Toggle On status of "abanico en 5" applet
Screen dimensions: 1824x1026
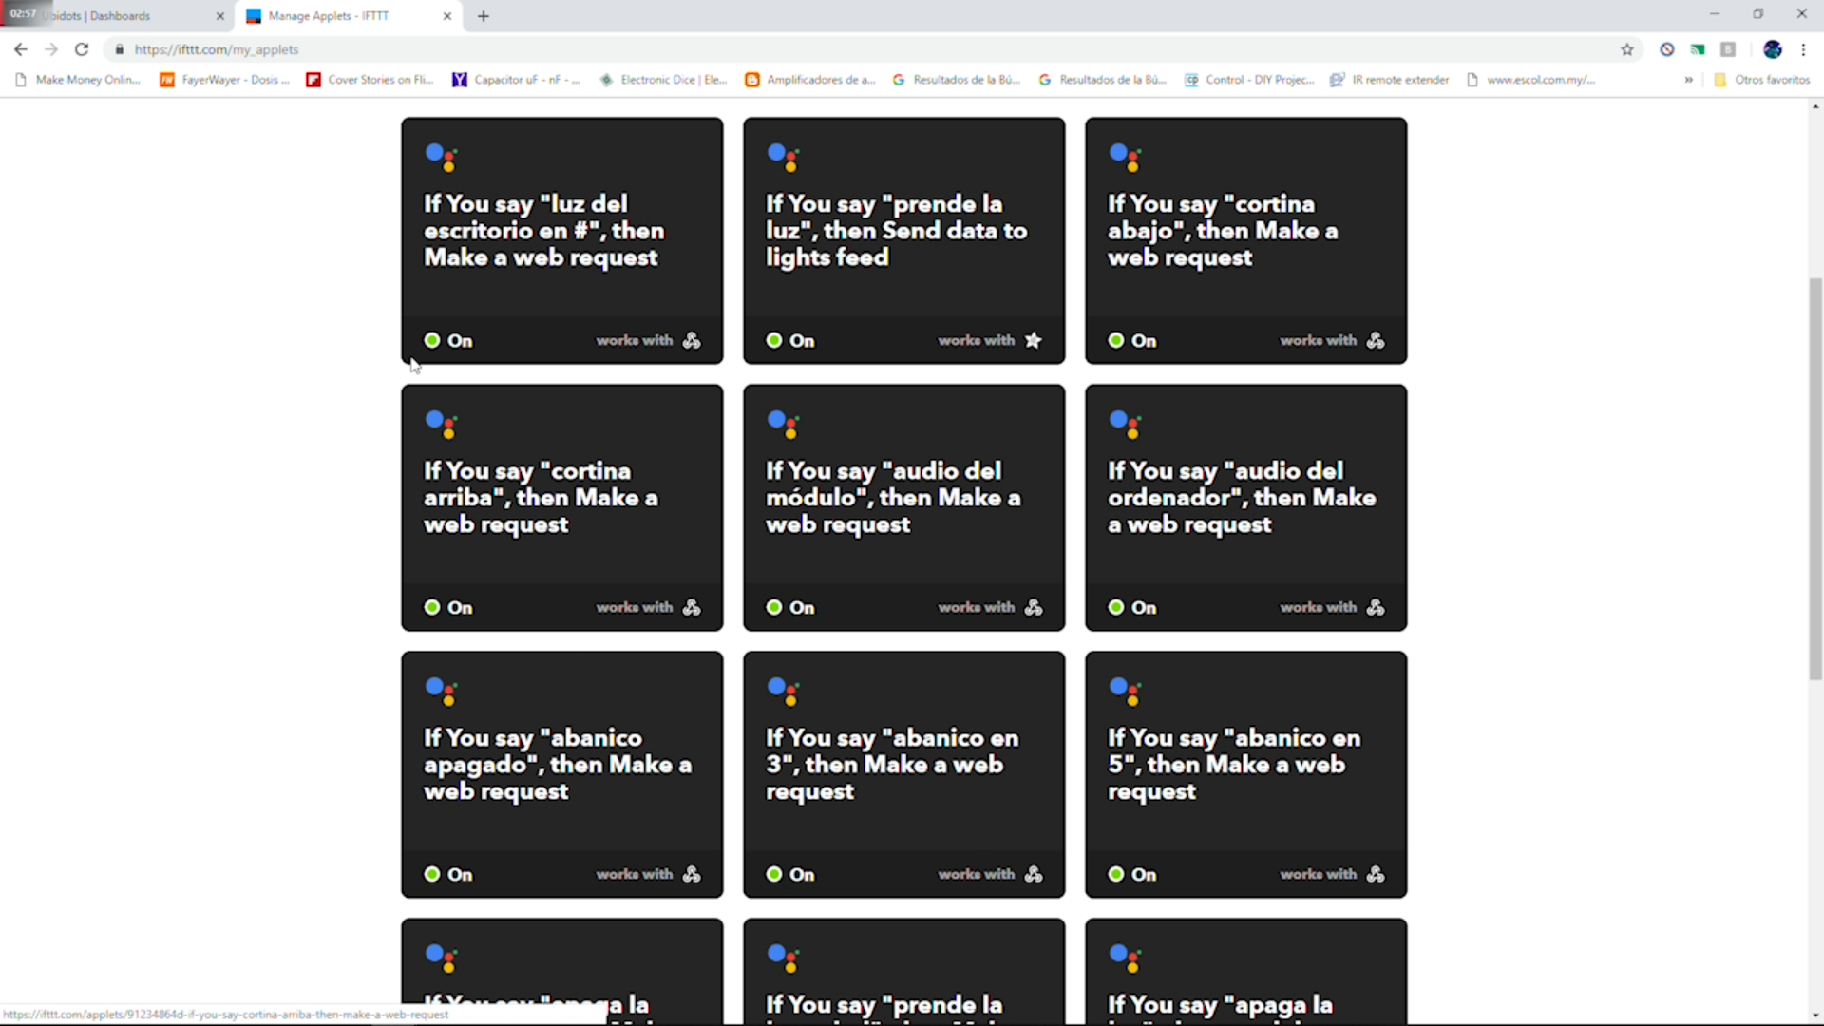tap(1132, 874)
